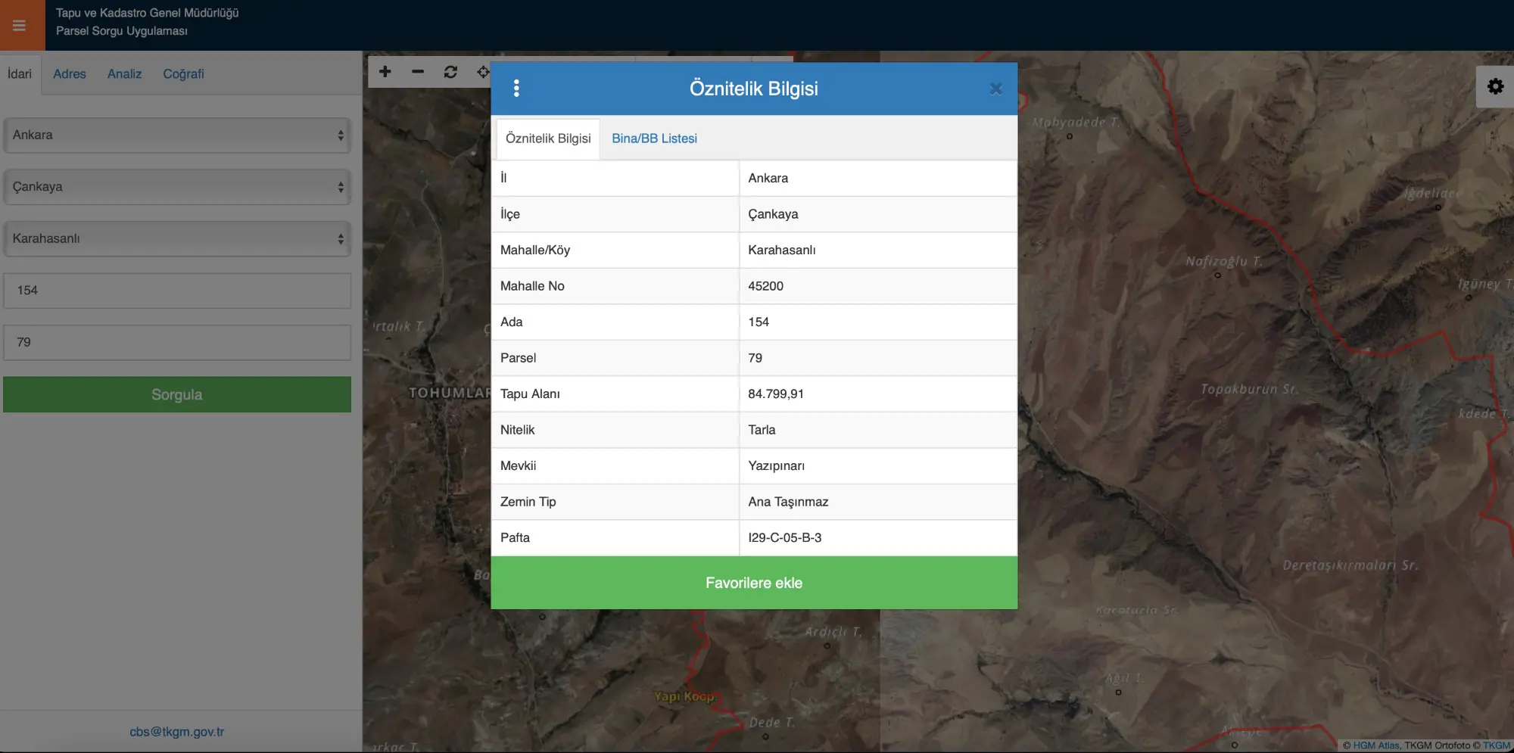
Task: Select the Pafta value I29-C-05-B-3
Action: pos(784,537)
